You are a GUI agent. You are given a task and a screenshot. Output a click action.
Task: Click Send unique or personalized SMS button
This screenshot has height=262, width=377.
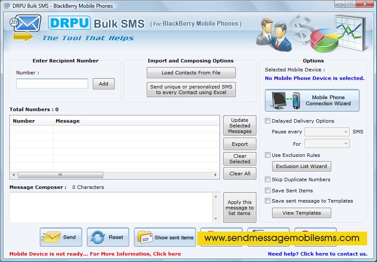[191, 90]
